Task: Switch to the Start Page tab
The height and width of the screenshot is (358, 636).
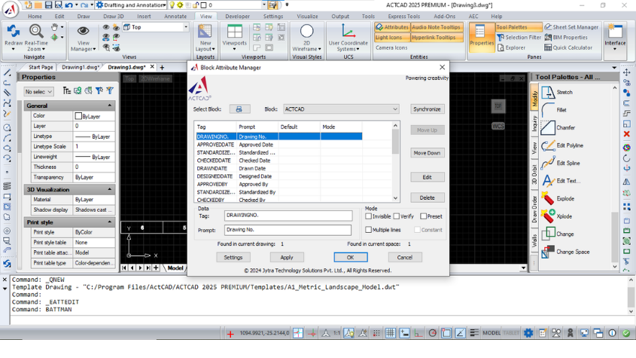Action: pyautogui.click(x=41, y=67)
